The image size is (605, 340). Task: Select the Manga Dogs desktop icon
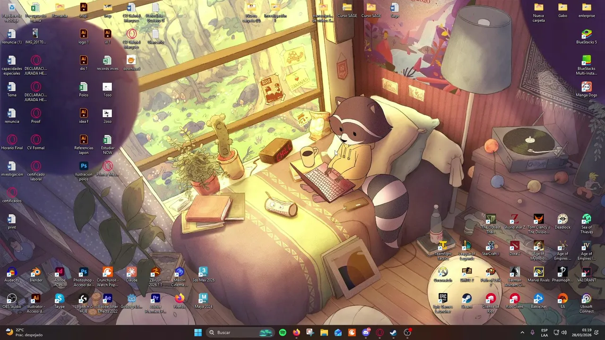(x=587, y=90)
